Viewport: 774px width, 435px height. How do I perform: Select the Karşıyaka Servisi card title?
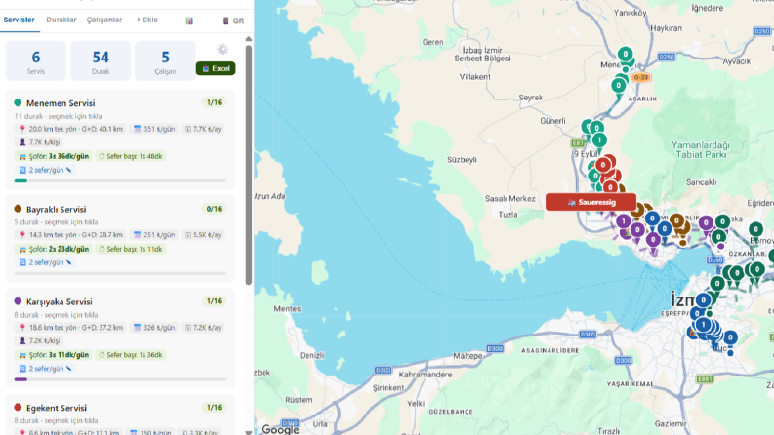[60, 301]
